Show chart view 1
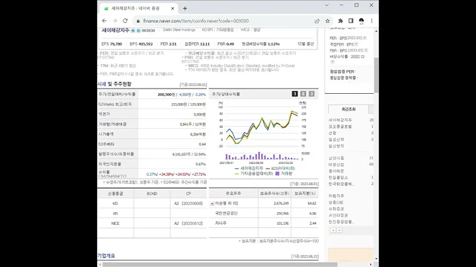Image resolution: width=476 pixels, height=267 pixels. tap(294, 94)
